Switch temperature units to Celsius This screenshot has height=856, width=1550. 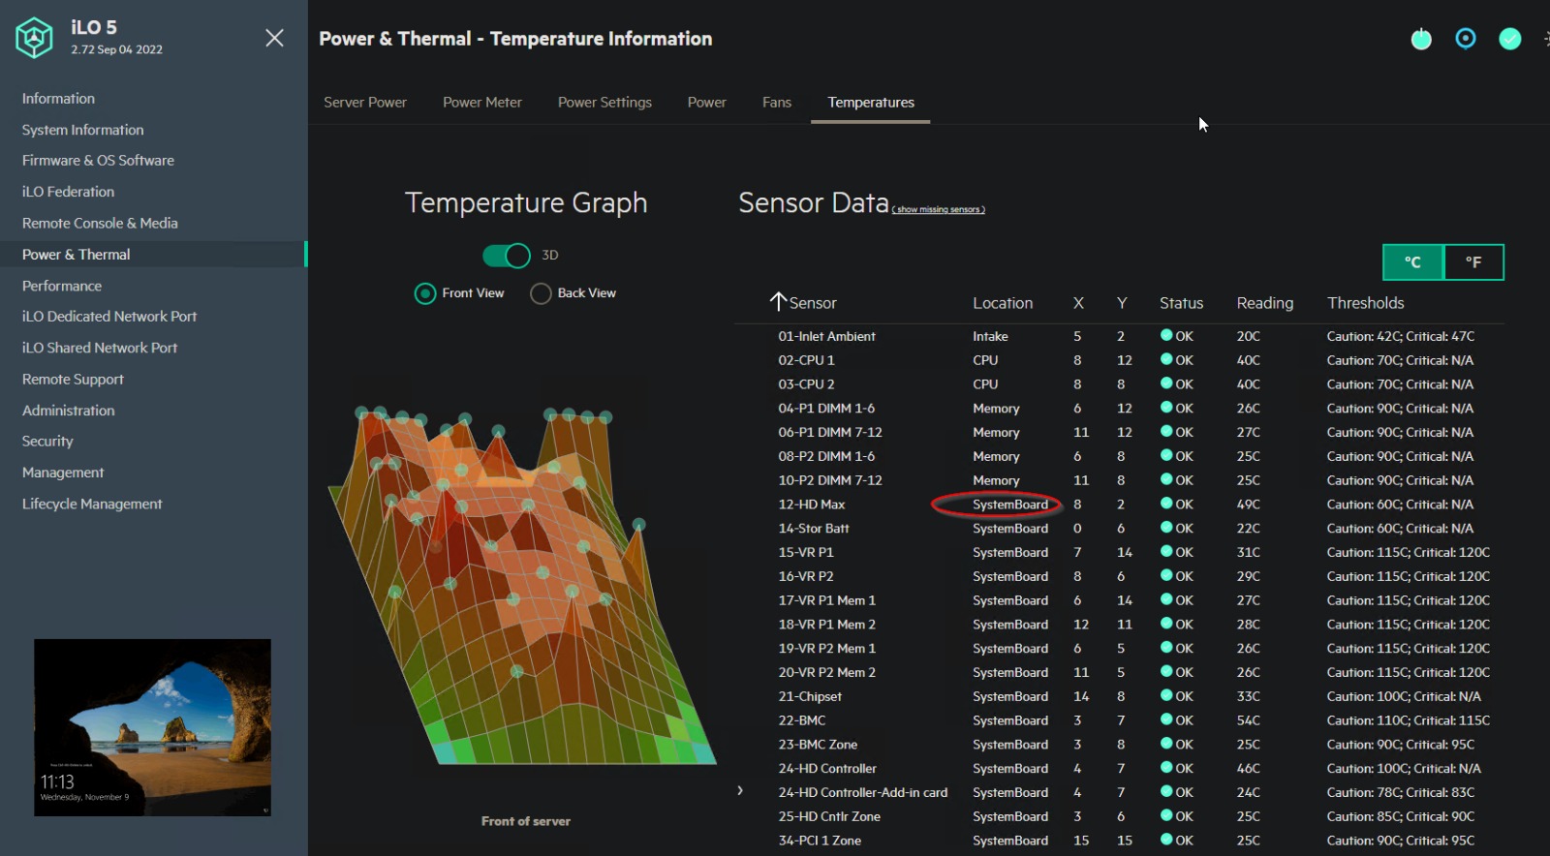pos(1412,262)
